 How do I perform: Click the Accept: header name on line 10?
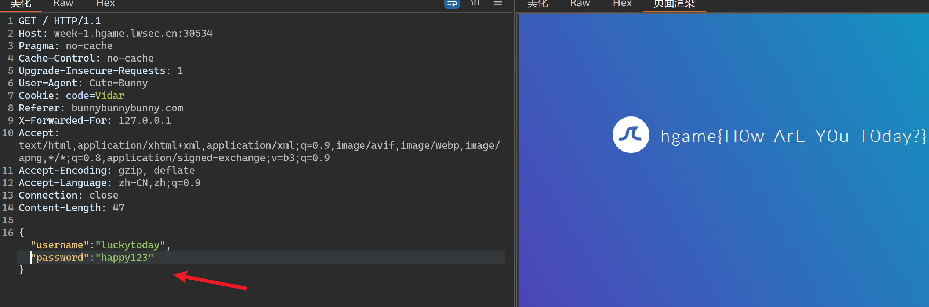point(39,133)
